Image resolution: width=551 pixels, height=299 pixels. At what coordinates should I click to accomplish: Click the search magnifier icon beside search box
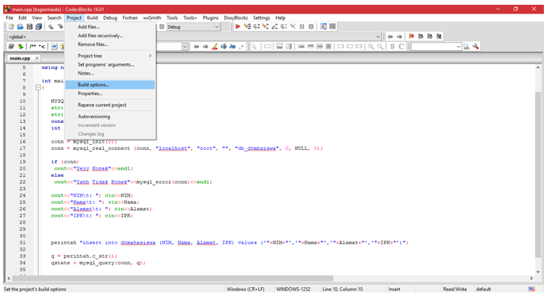click(467, 46)
